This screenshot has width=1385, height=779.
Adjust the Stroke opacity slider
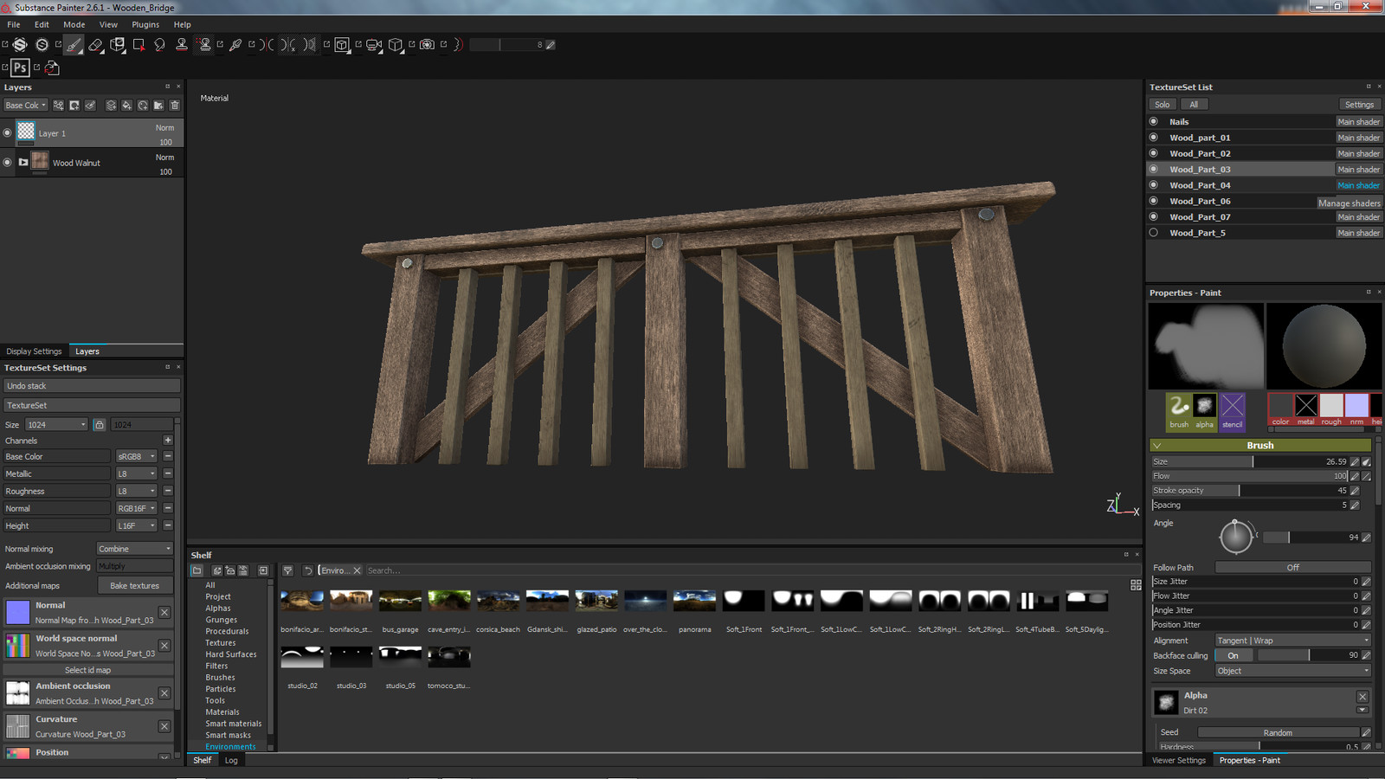point(1250,490)
